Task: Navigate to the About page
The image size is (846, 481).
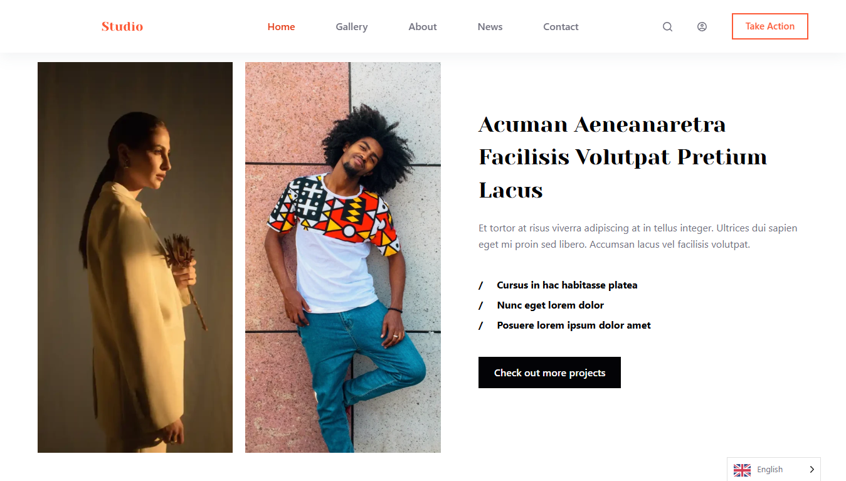Action: 422,27
